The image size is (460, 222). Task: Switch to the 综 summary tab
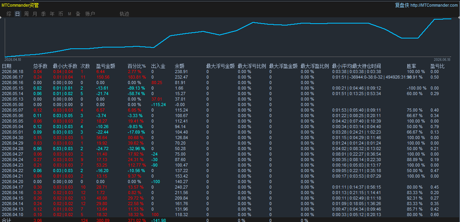(x=9, y=14)
